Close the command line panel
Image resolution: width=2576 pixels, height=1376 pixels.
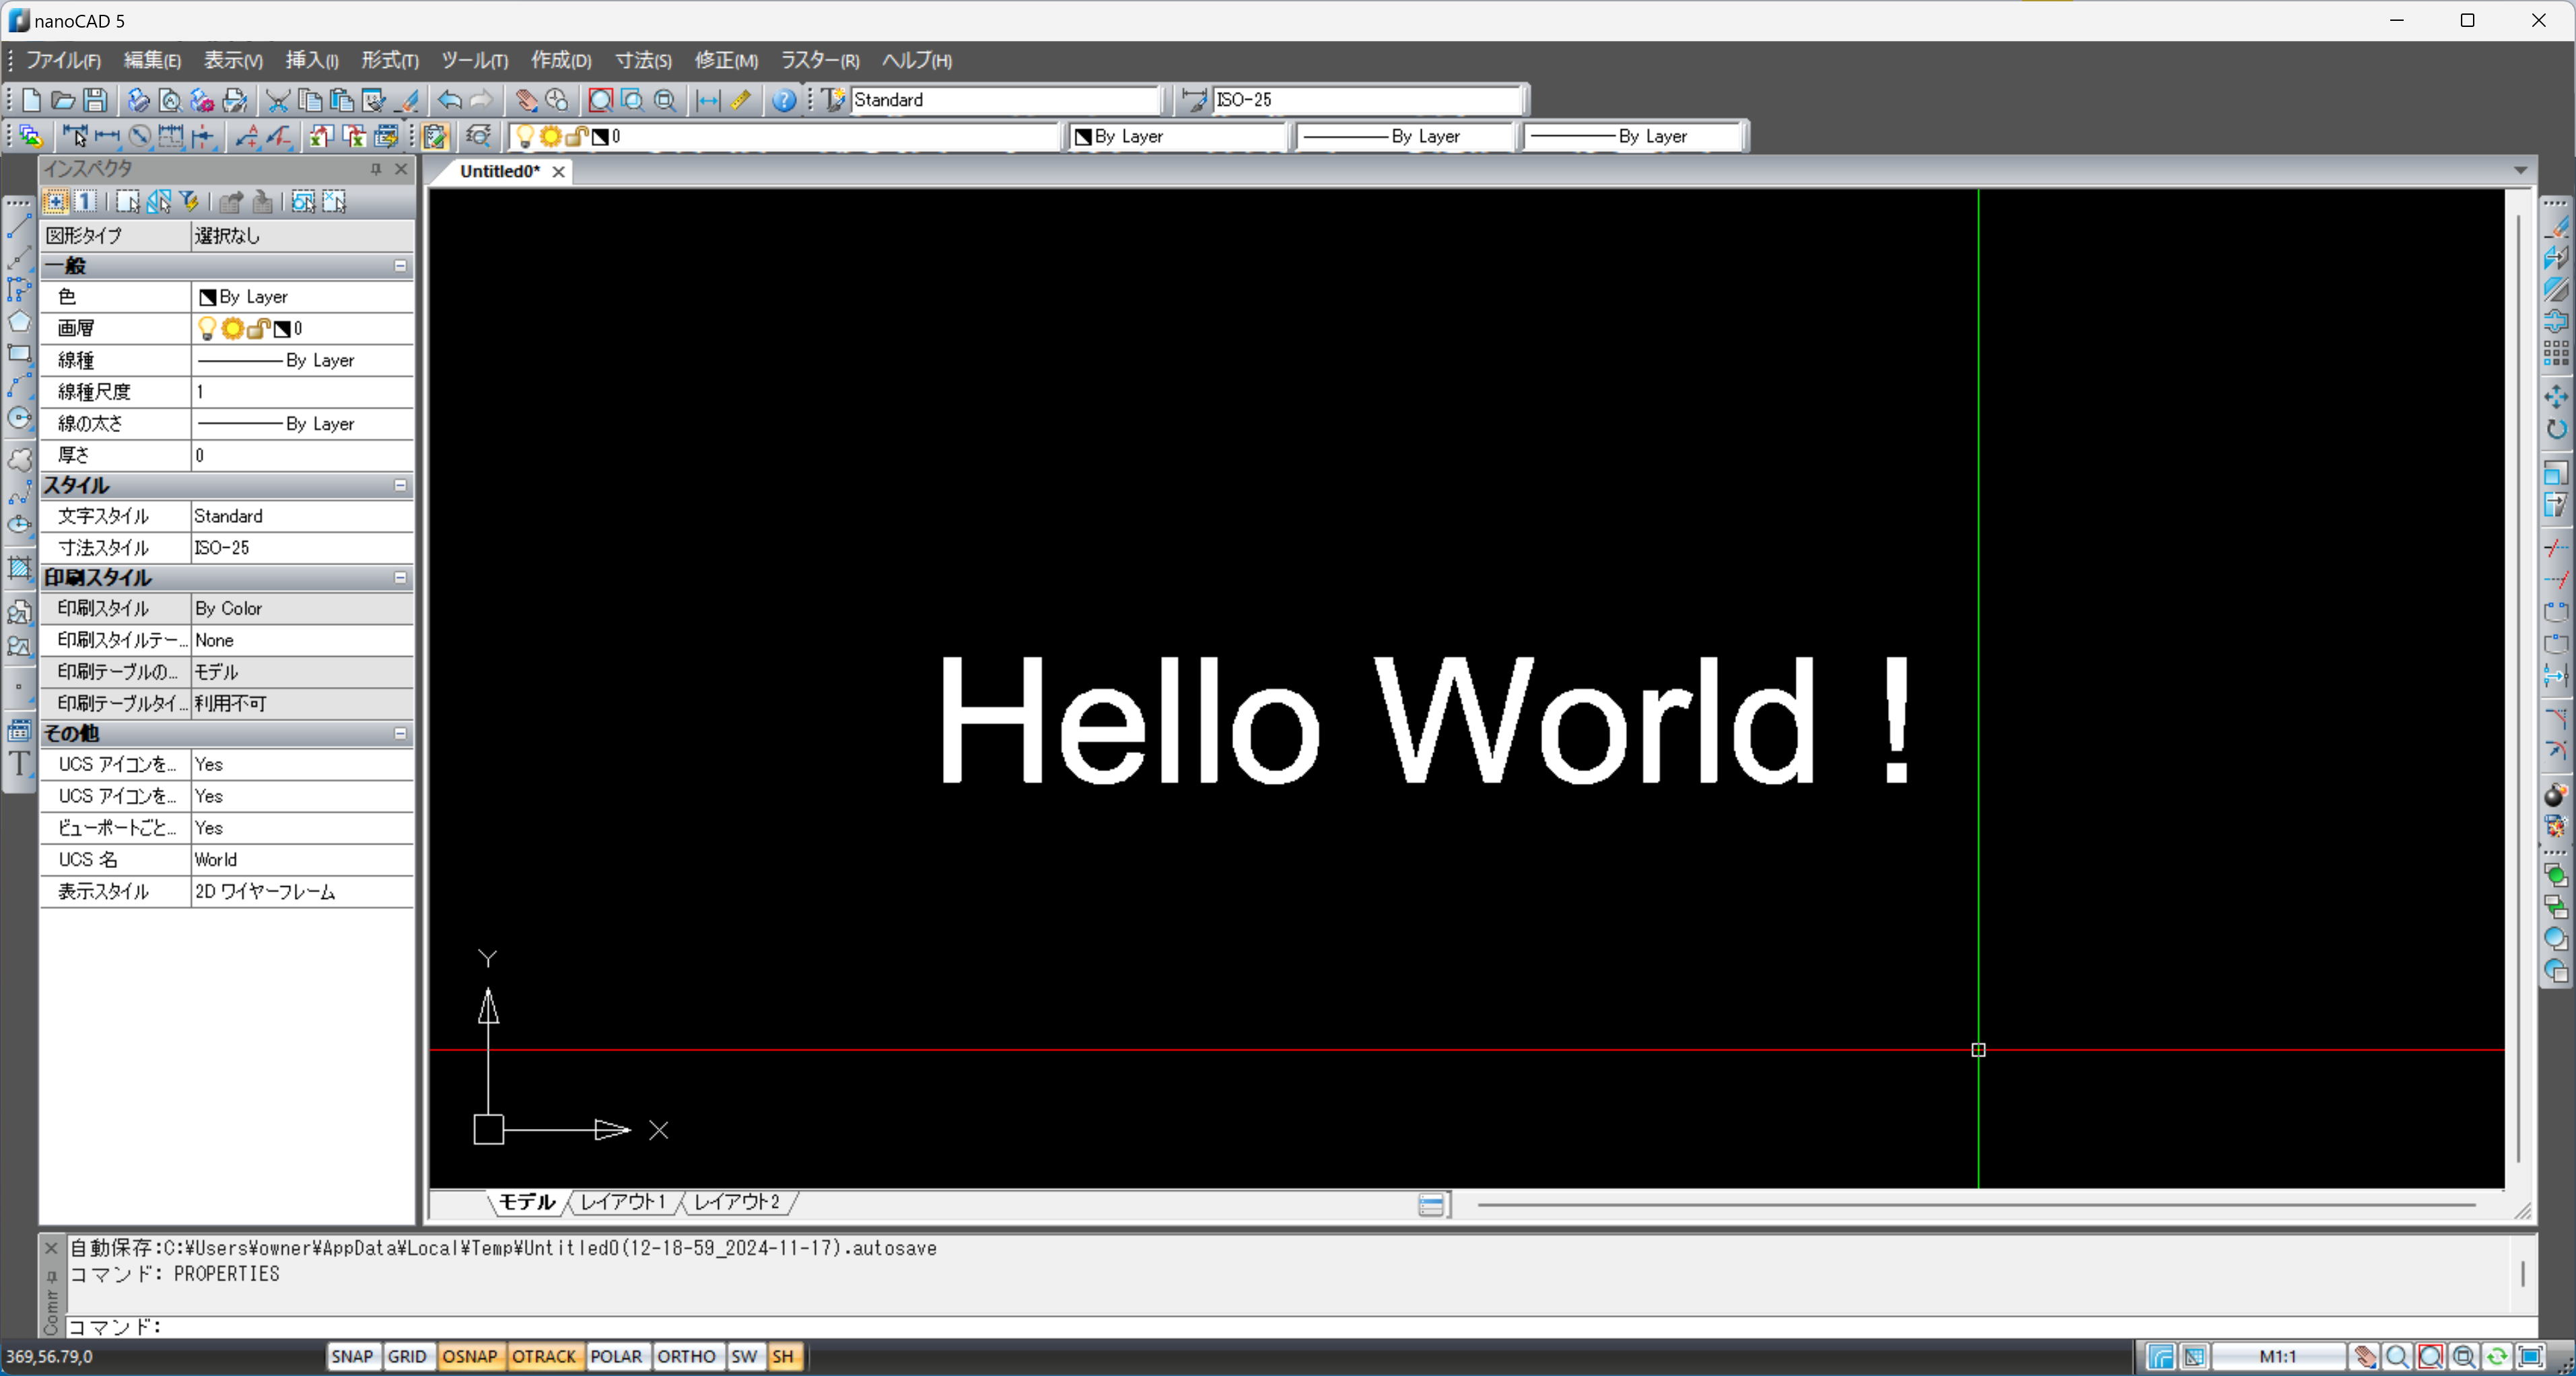tap(52, 1248)
